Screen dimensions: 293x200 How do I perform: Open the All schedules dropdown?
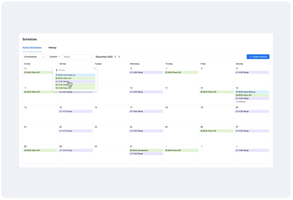point(34,57)
